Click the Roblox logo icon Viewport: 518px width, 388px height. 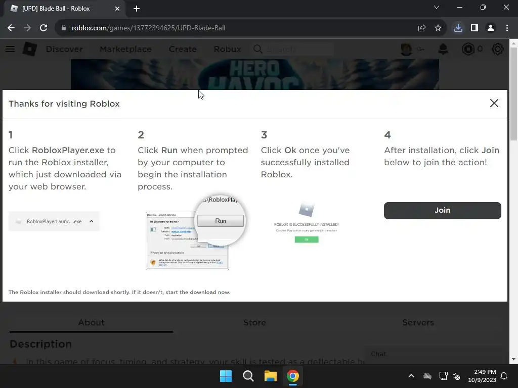click(30, 49)
